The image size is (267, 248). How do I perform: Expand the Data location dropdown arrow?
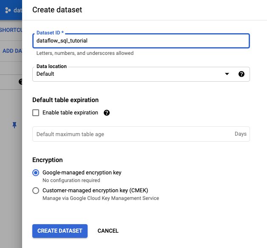tap(227, 74)
